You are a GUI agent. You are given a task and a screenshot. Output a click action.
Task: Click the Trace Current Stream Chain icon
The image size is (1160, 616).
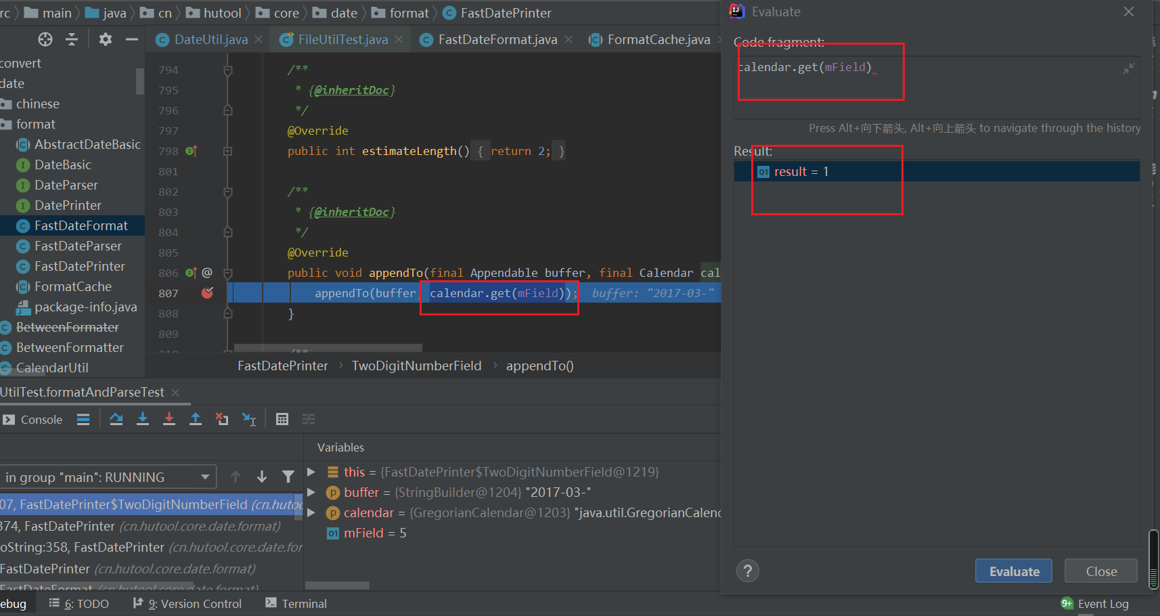coord(309,420)
